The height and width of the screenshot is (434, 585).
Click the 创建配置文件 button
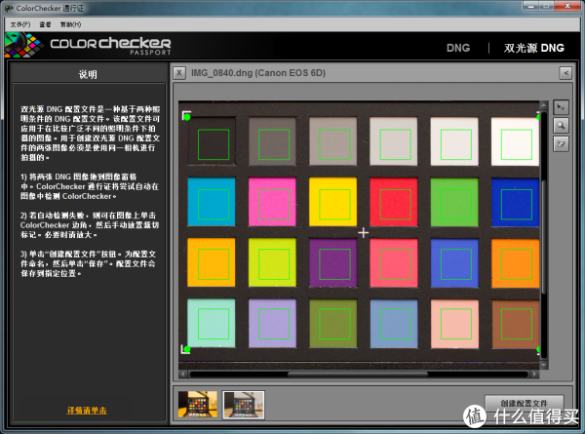tap(525, 403)
